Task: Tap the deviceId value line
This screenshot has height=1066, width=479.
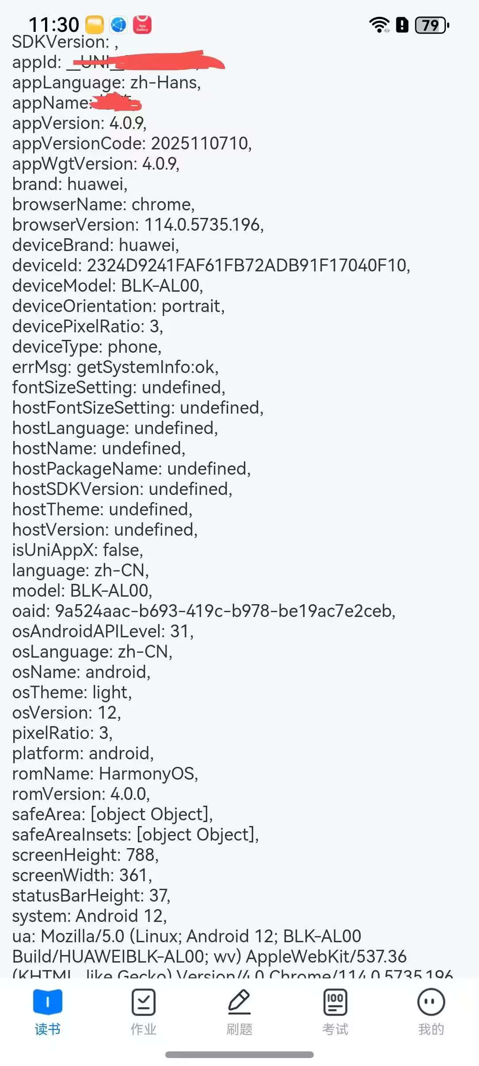Action: point(211,266)
